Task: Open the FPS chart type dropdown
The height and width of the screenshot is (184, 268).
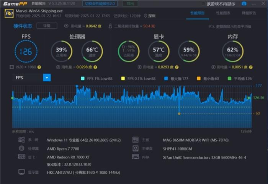Action: pyautogui.click(x=47, y=78)
